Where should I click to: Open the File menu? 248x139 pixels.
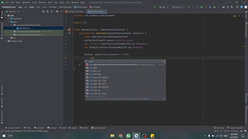pos(7,2)
